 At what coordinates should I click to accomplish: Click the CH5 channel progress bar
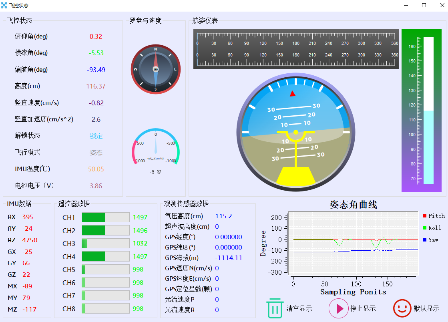105,270
